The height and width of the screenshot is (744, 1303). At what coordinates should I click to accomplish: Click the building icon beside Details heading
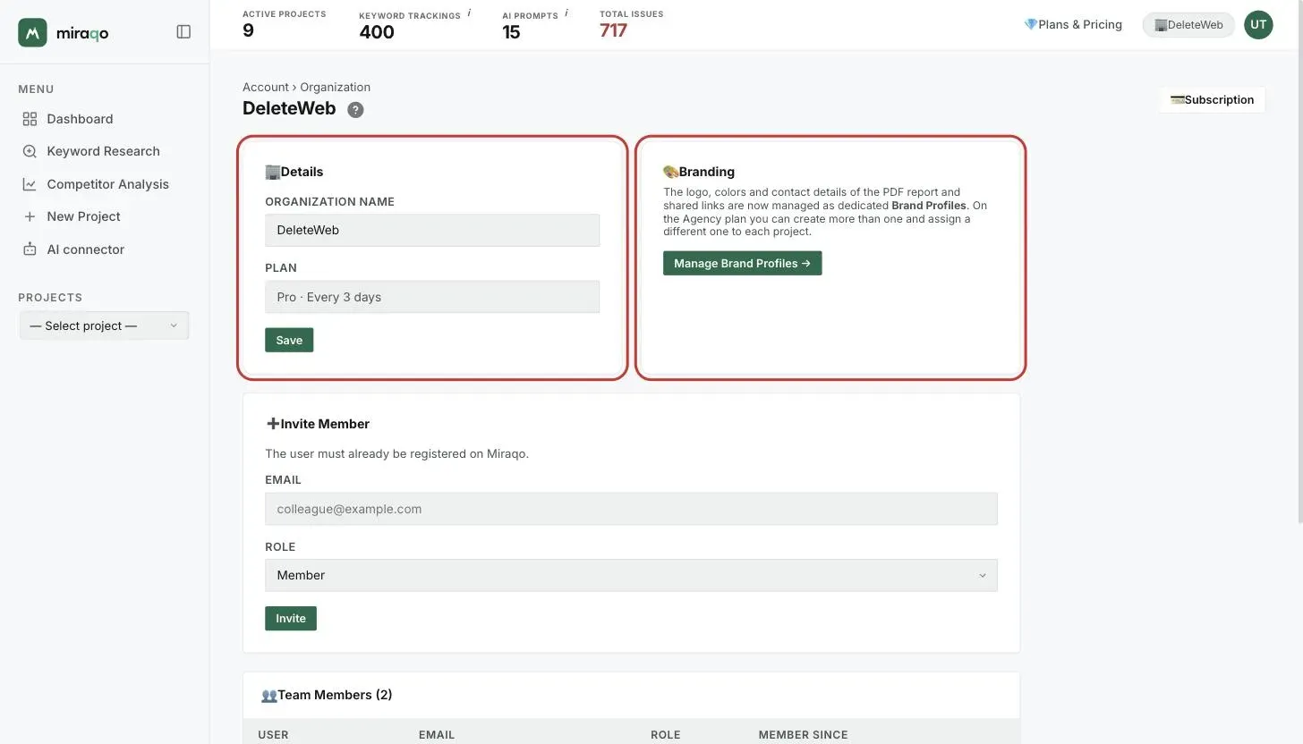point(273,172)
